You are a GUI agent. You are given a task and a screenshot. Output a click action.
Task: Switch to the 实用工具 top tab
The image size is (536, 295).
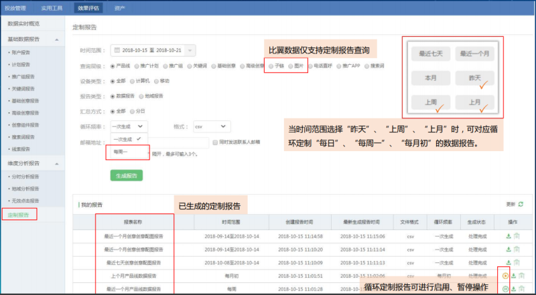pos(54,8)
